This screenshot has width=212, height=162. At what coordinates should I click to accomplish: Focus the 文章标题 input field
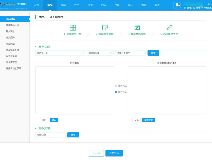point(50,135)
